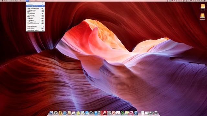Choose Bovenliggende map in Ga menu
The image size is (207, 116).
tap(35, 6)
